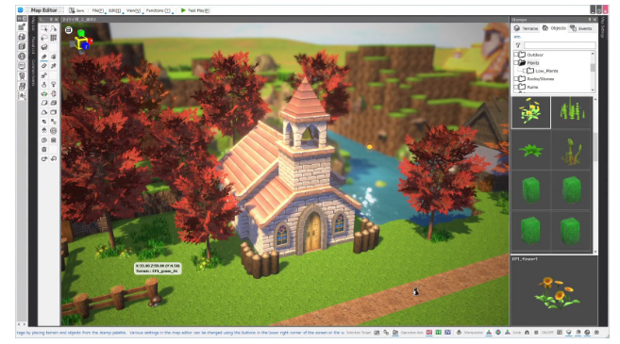Check the Outdoor folder checkbox

click(x=515, y=55)
